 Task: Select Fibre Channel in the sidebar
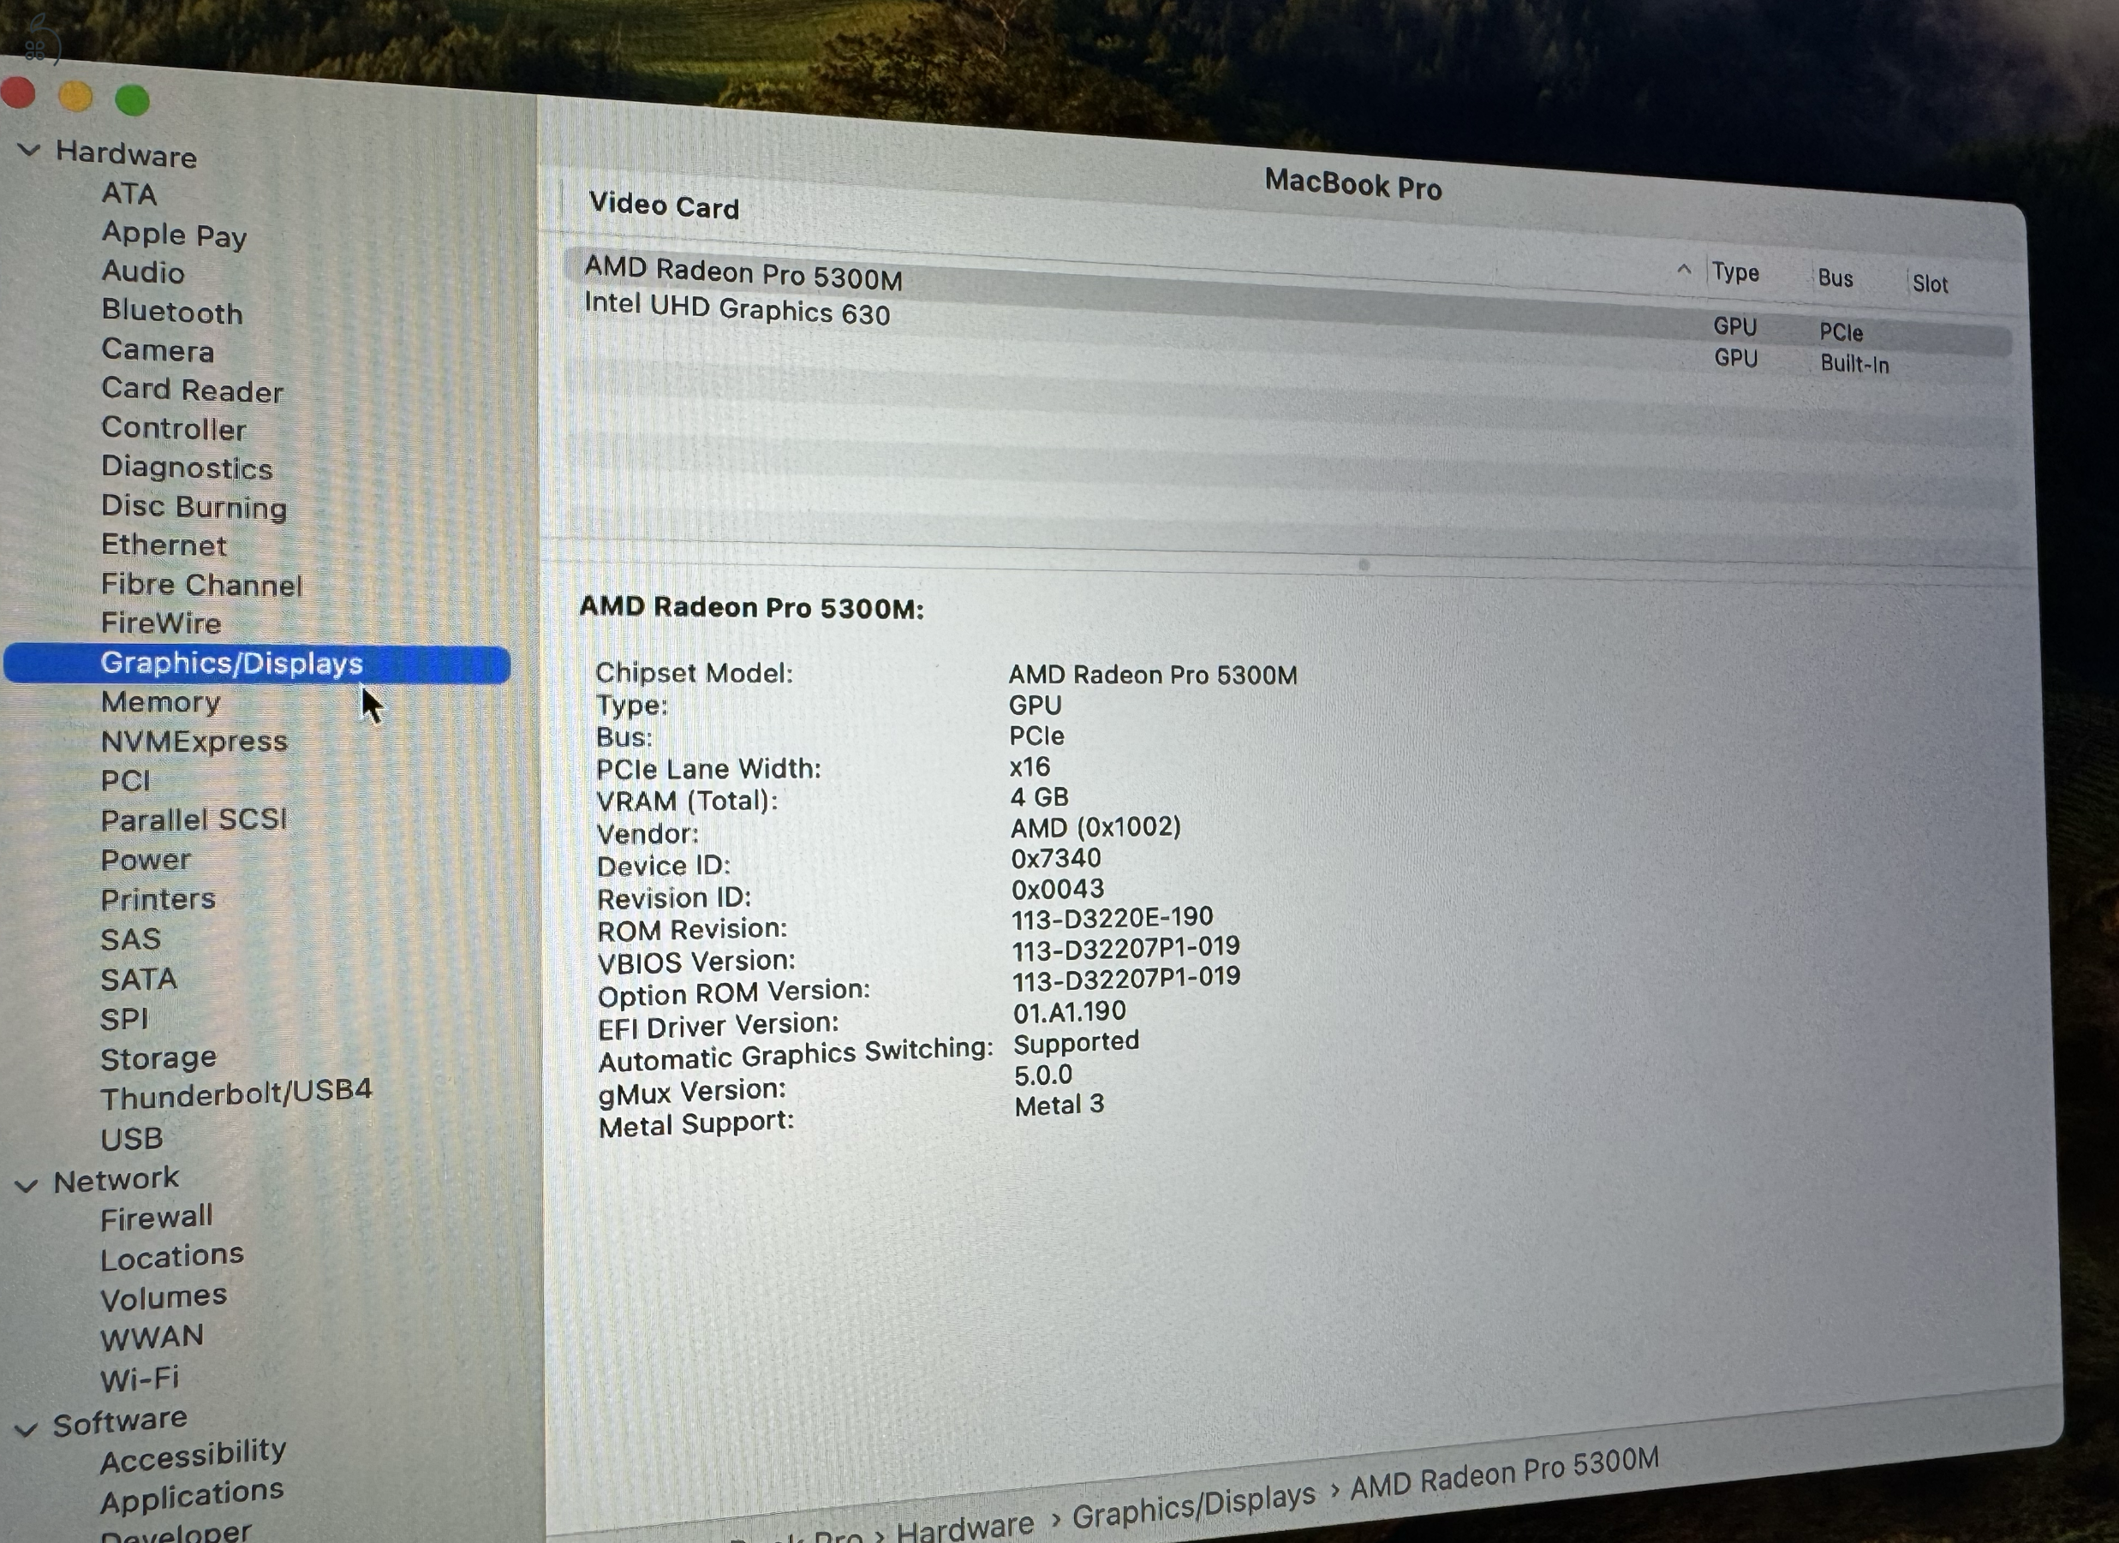point(202,585)
